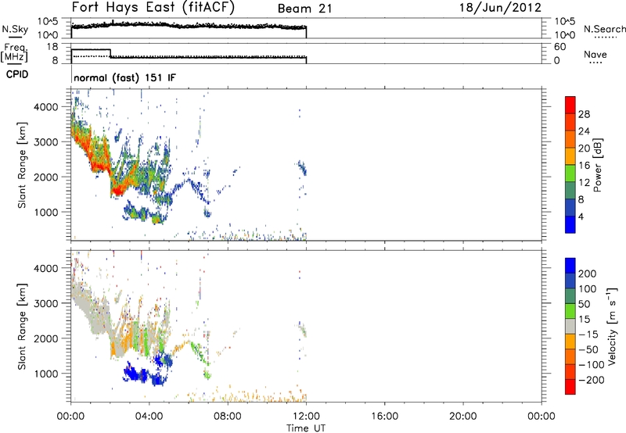Click the 'Freq. [MHz]' axis label
The width and height of the screenshot is (626, 433).
point(14,52)
